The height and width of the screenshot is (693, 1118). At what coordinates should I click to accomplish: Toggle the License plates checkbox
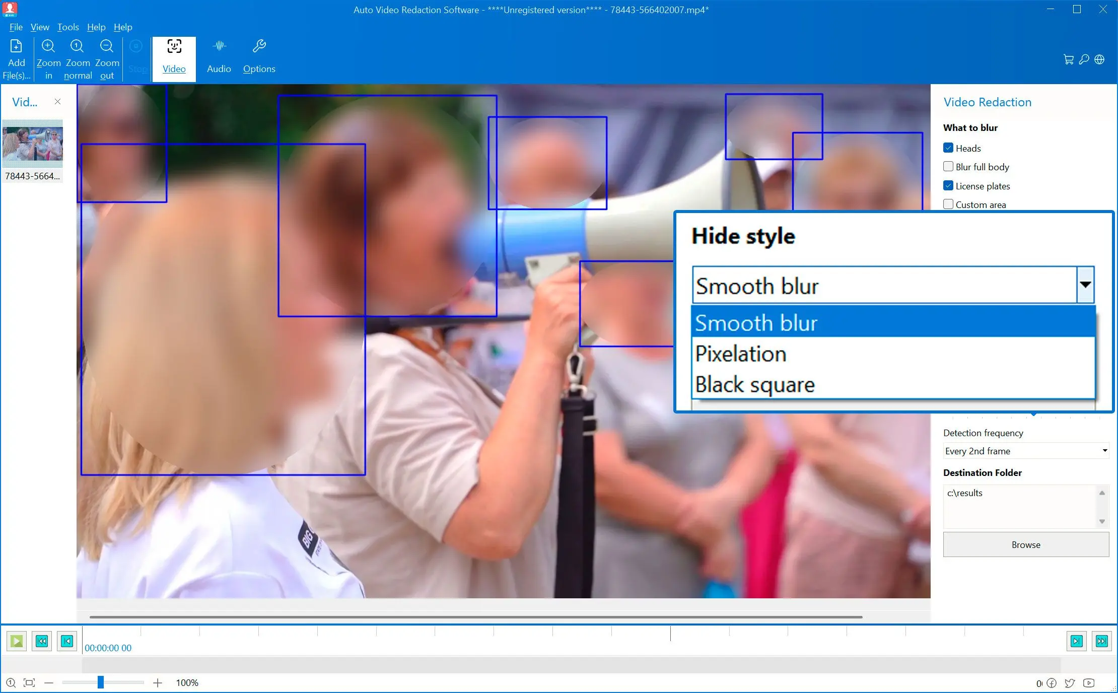pyautogui.click(x=948, y=186)
